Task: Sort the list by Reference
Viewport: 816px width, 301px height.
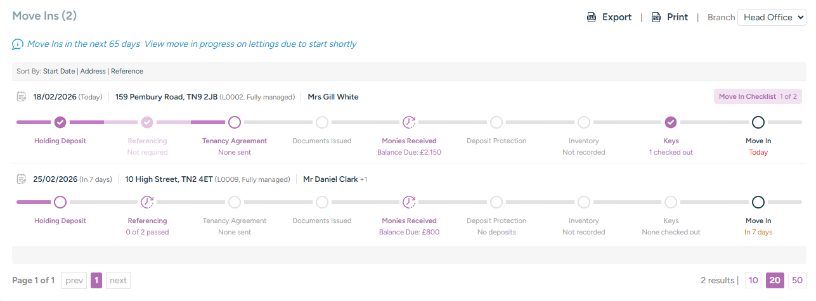Action: tap(127, 71)
